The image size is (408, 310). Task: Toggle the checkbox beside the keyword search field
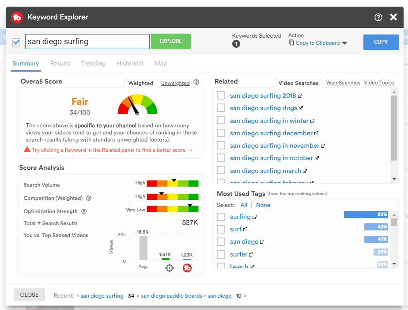tap(16, 42)
